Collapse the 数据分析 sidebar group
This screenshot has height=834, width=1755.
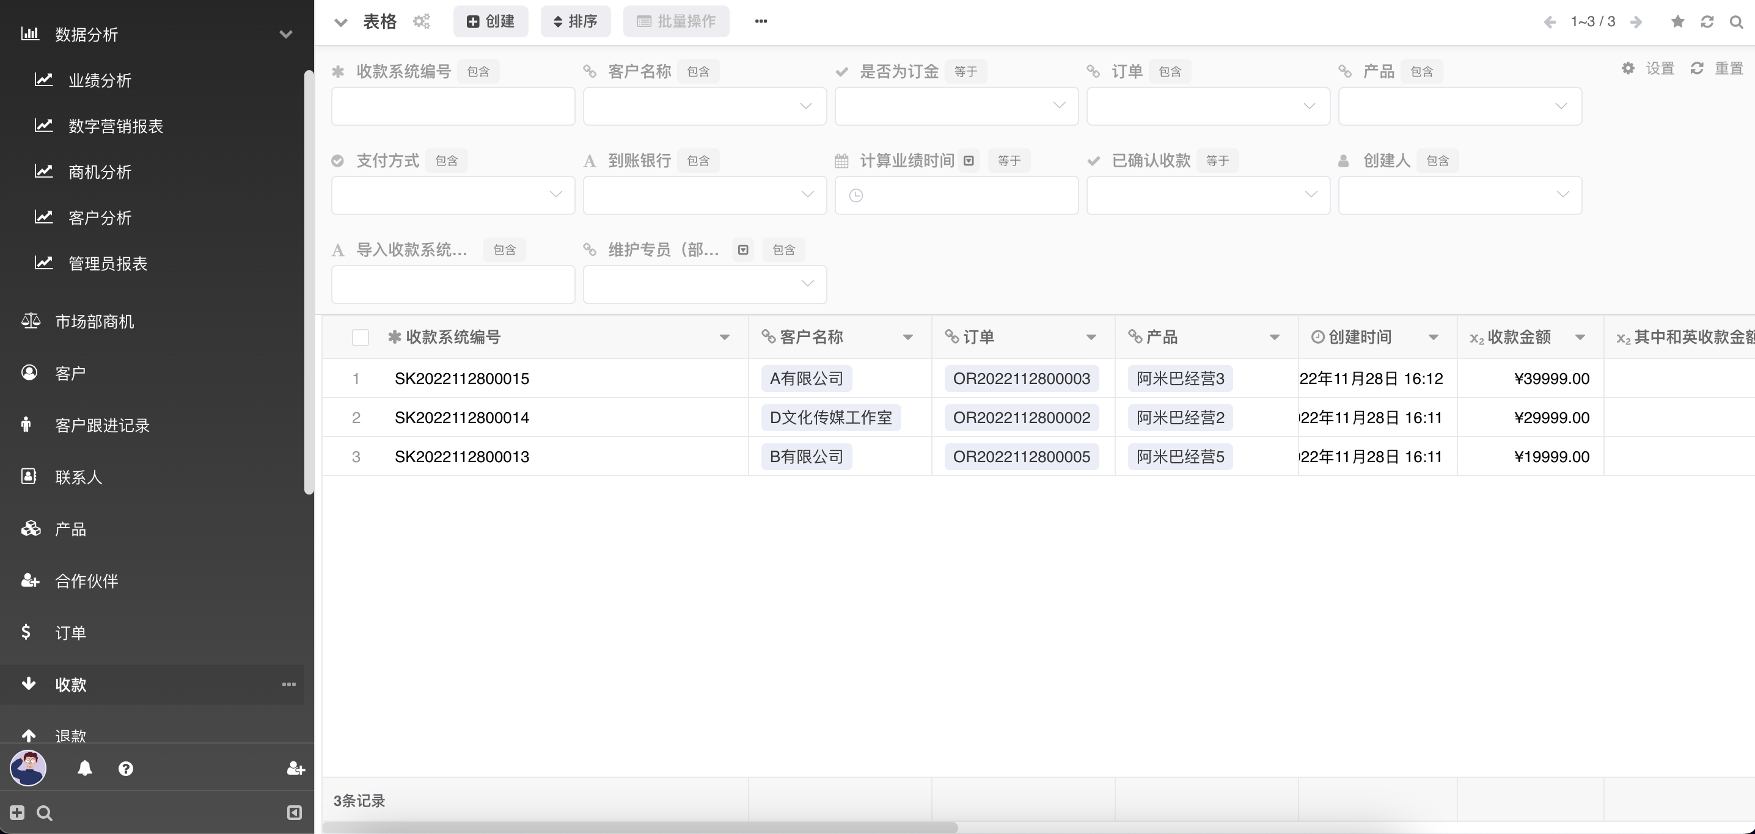[x=286, y=34]
